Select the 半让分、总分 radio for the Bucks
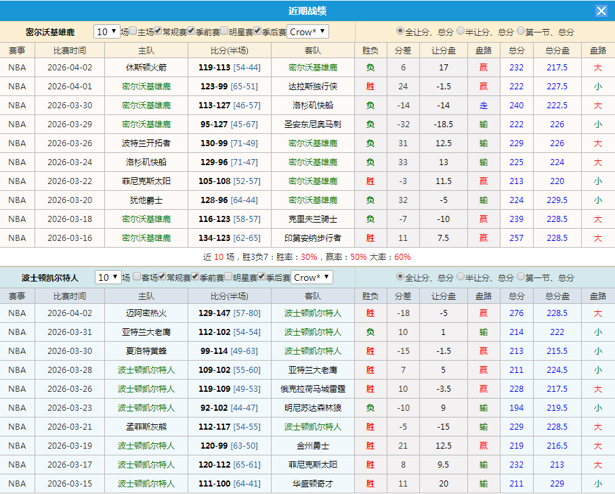615x494 pixels. point(459,31)
